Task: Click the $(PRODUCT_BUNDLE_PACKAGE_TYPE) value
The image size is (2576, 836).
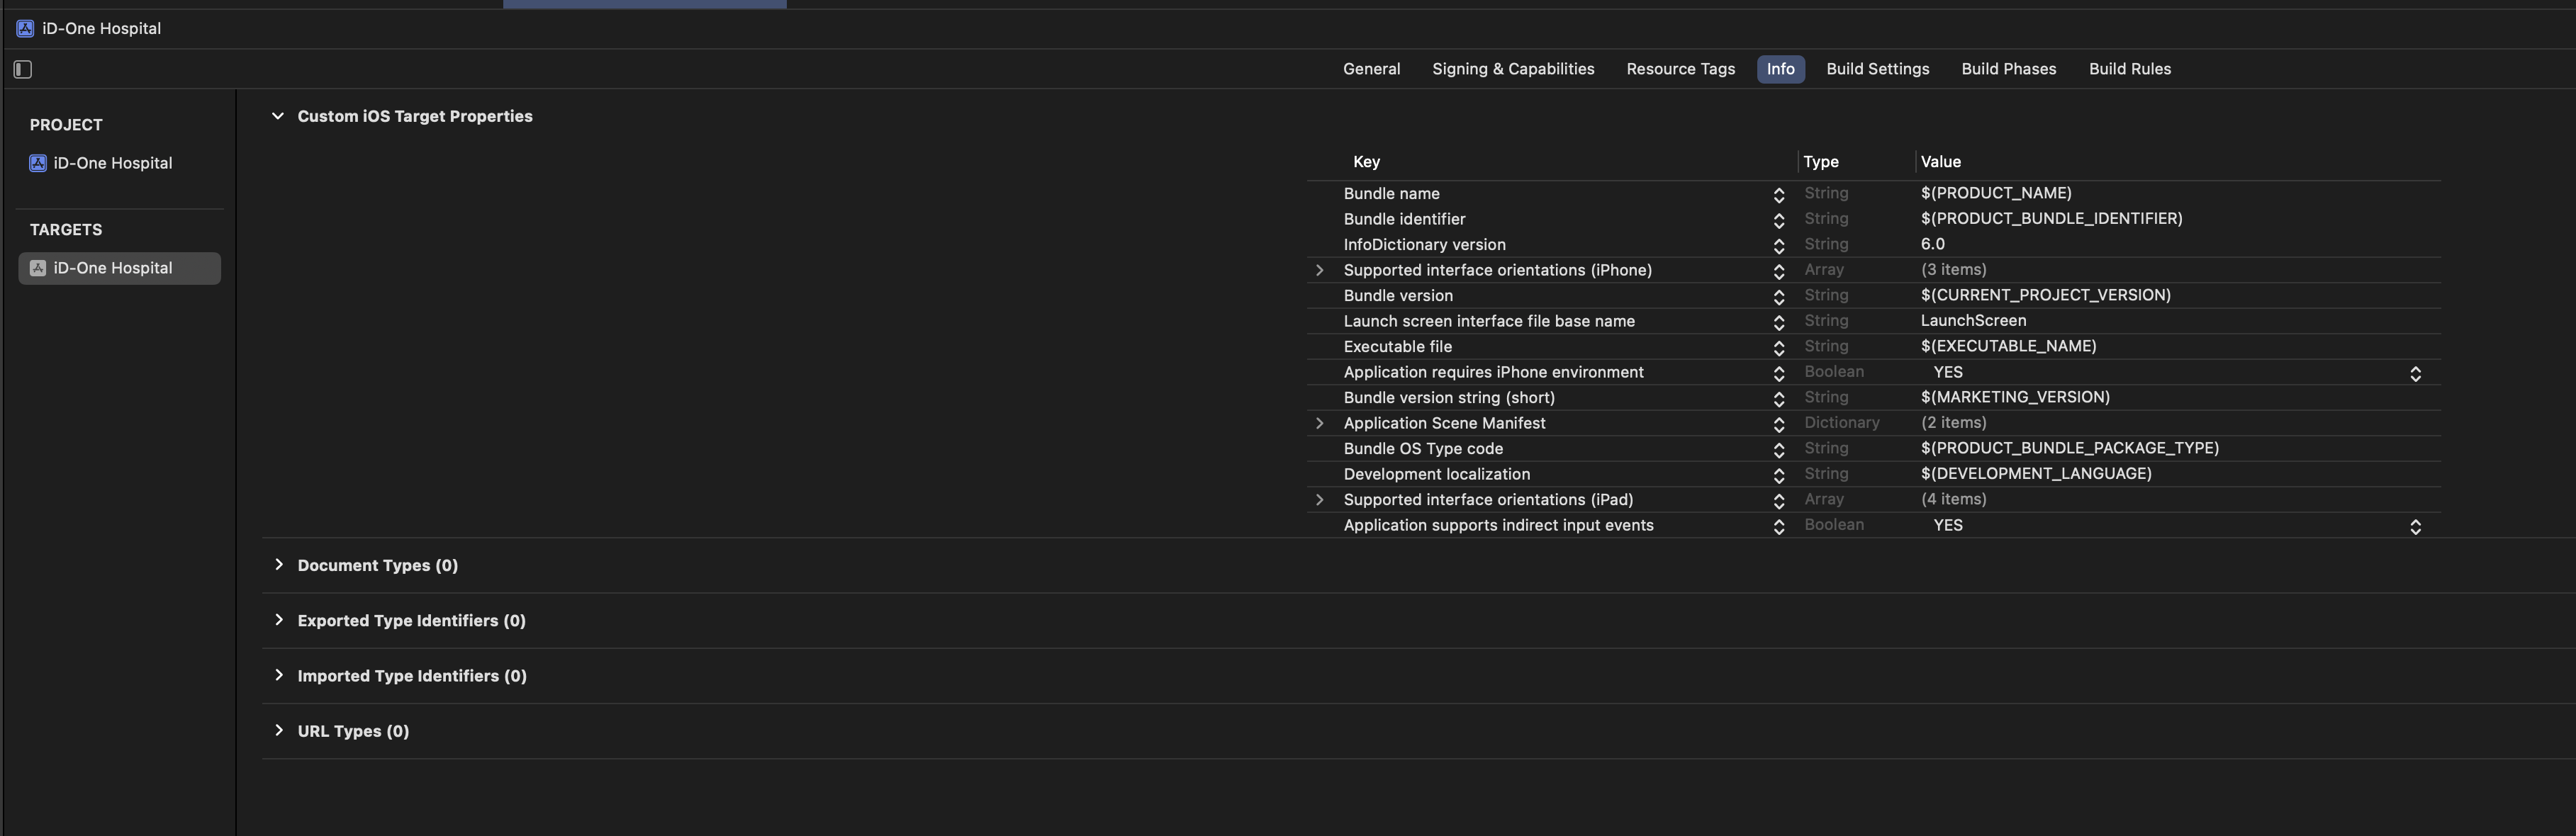Action: point(2069,448)
